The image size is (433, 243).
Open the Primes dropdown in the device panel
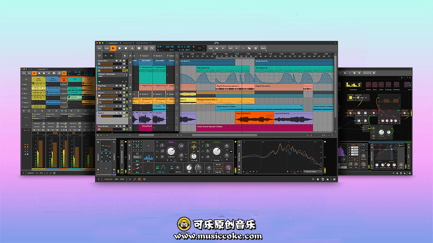137,157
